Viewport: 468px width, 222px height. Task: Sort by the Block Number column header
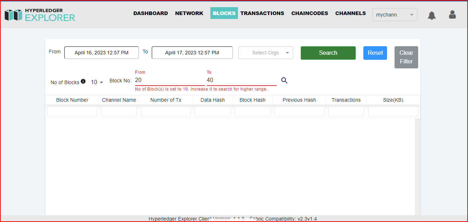point(72,100)
